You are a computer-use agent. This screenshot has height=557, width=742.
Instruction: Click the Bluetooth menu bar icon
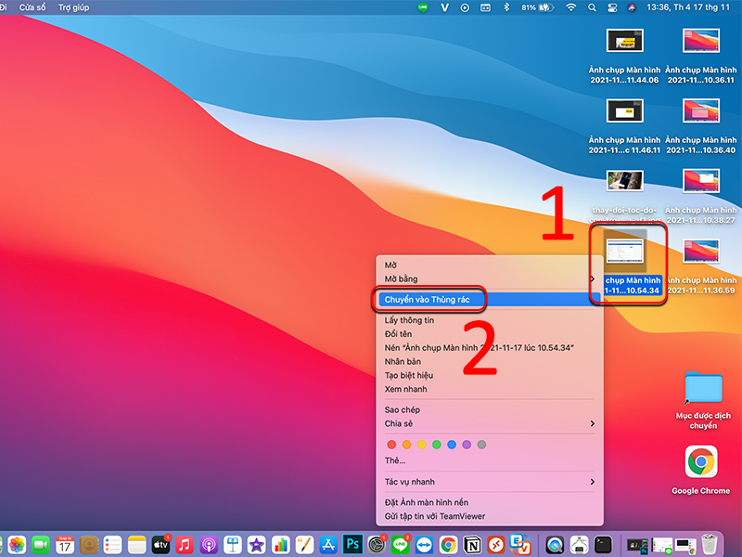505,7
